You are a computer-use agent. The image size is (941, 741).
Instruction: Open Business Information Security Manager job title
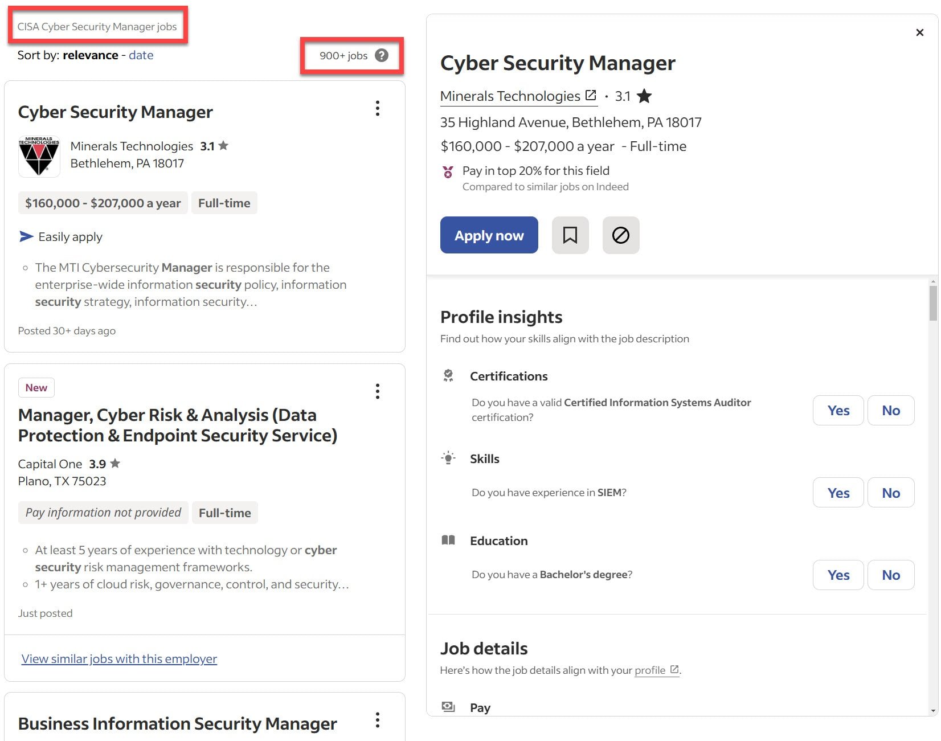click(x=177, y=723)
